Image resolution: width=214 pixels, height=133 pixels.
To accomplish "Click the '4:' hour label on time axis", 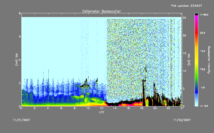I will click(48, 108).
